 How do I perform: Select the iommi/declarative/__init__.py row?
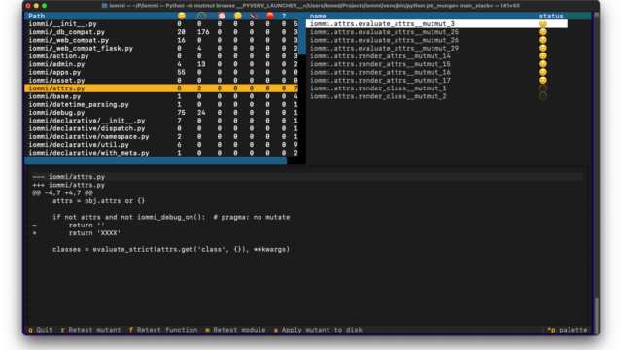(x=161, y=121)
